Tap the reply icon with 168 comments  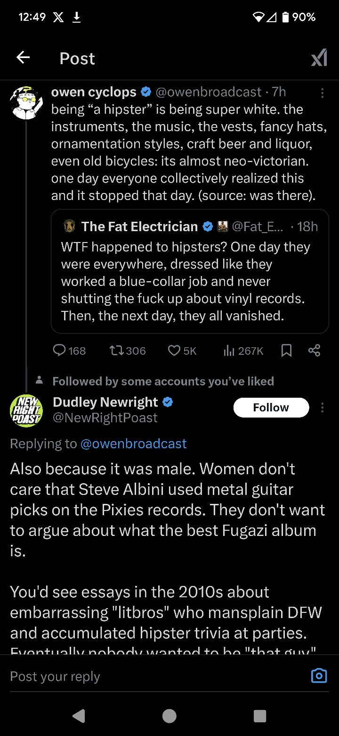point(59,351)
